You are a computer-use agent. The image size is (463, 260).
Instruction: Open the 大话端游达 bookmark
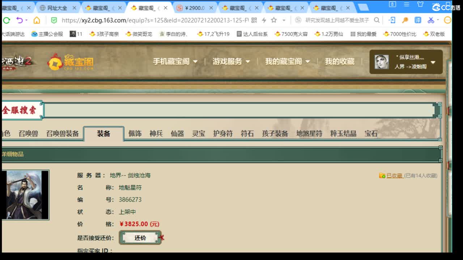click(x=13, y=34)
